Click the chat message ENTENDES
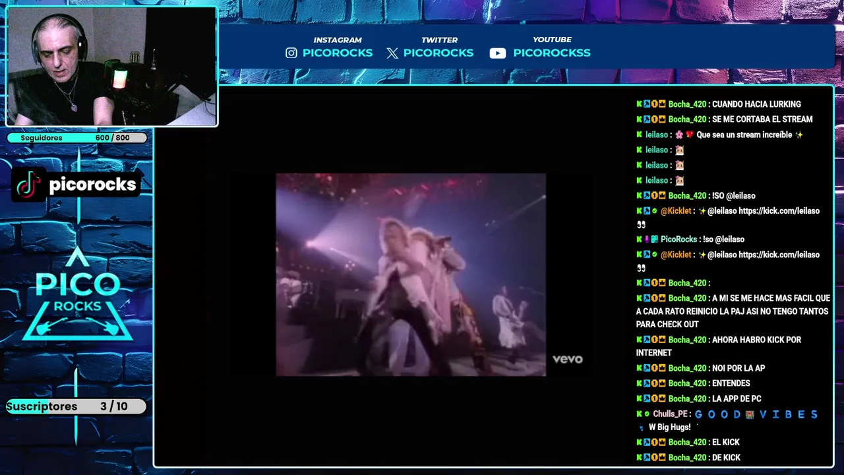The width and height of the screenshot is (844, 475). coord(731,383)
